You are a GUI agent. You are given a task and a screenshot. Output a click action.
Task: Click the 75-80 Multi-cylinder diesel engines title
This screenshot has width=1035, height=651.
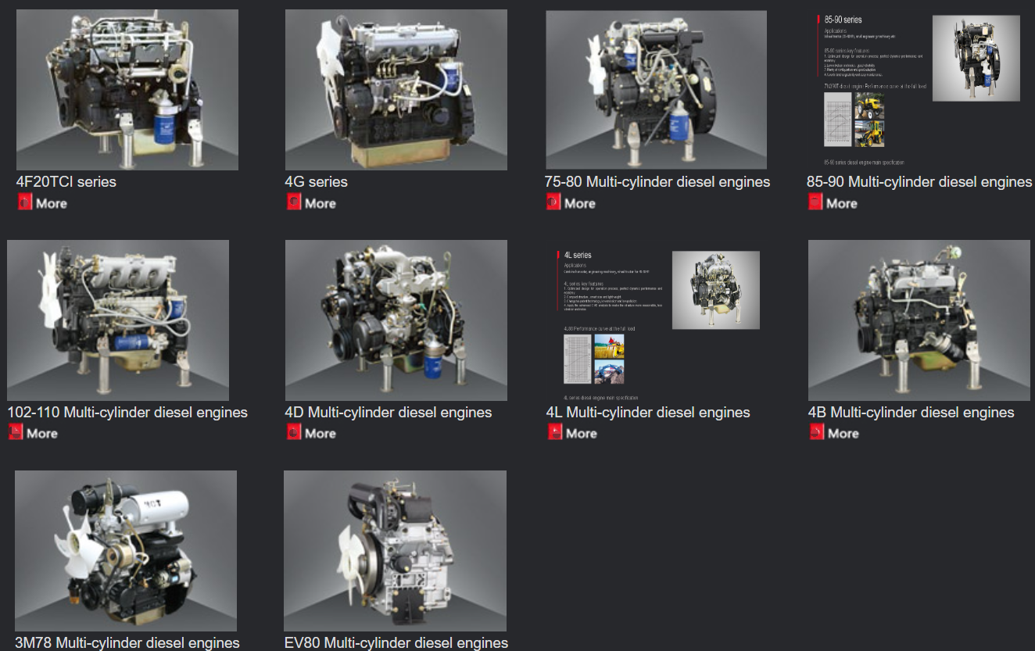click(657, 182)
